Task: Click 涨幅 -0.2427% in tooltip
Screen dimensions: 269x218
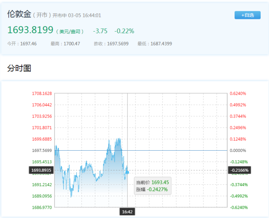Action: (152, 189)
